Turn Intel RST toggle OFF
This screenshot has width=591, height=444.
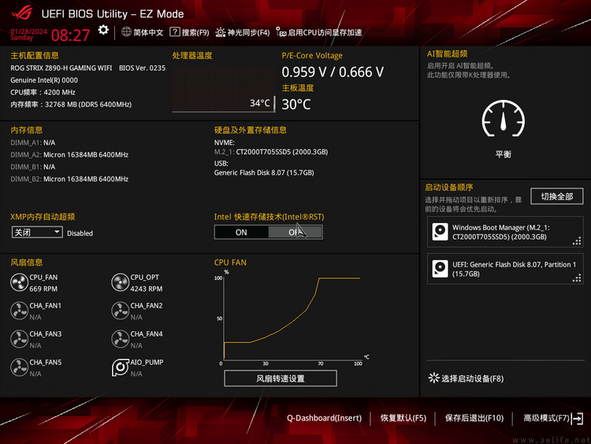point(295,233)
